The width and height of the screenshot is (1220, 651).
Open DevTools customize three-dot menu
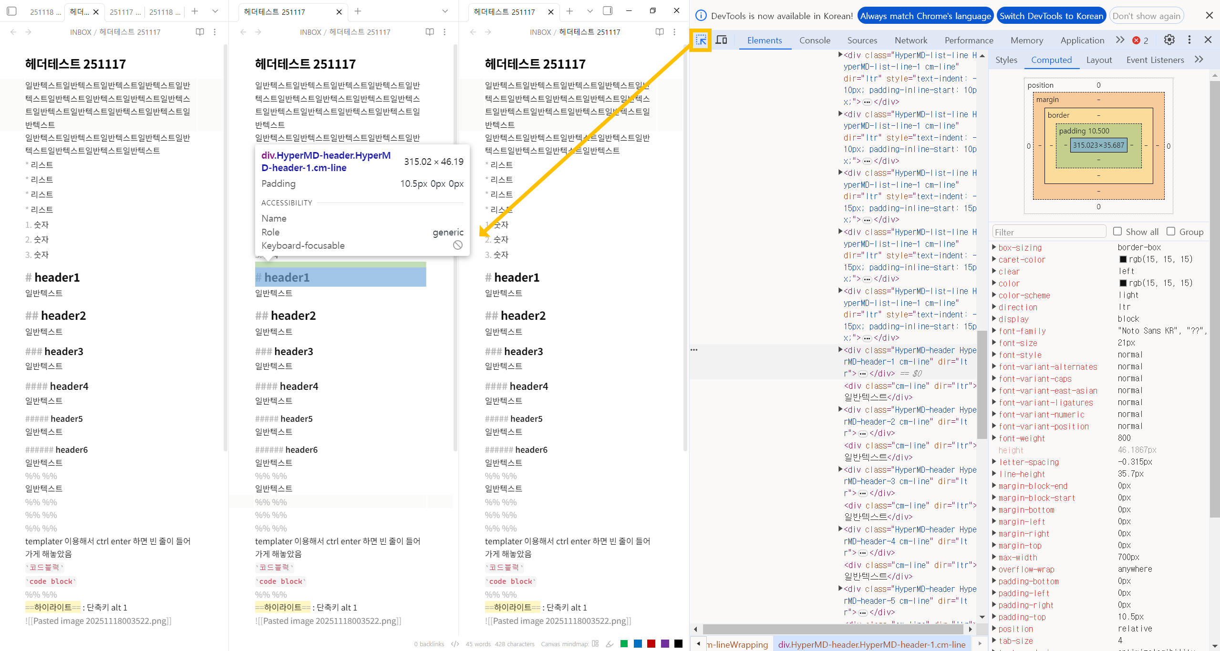(1189, 40)
